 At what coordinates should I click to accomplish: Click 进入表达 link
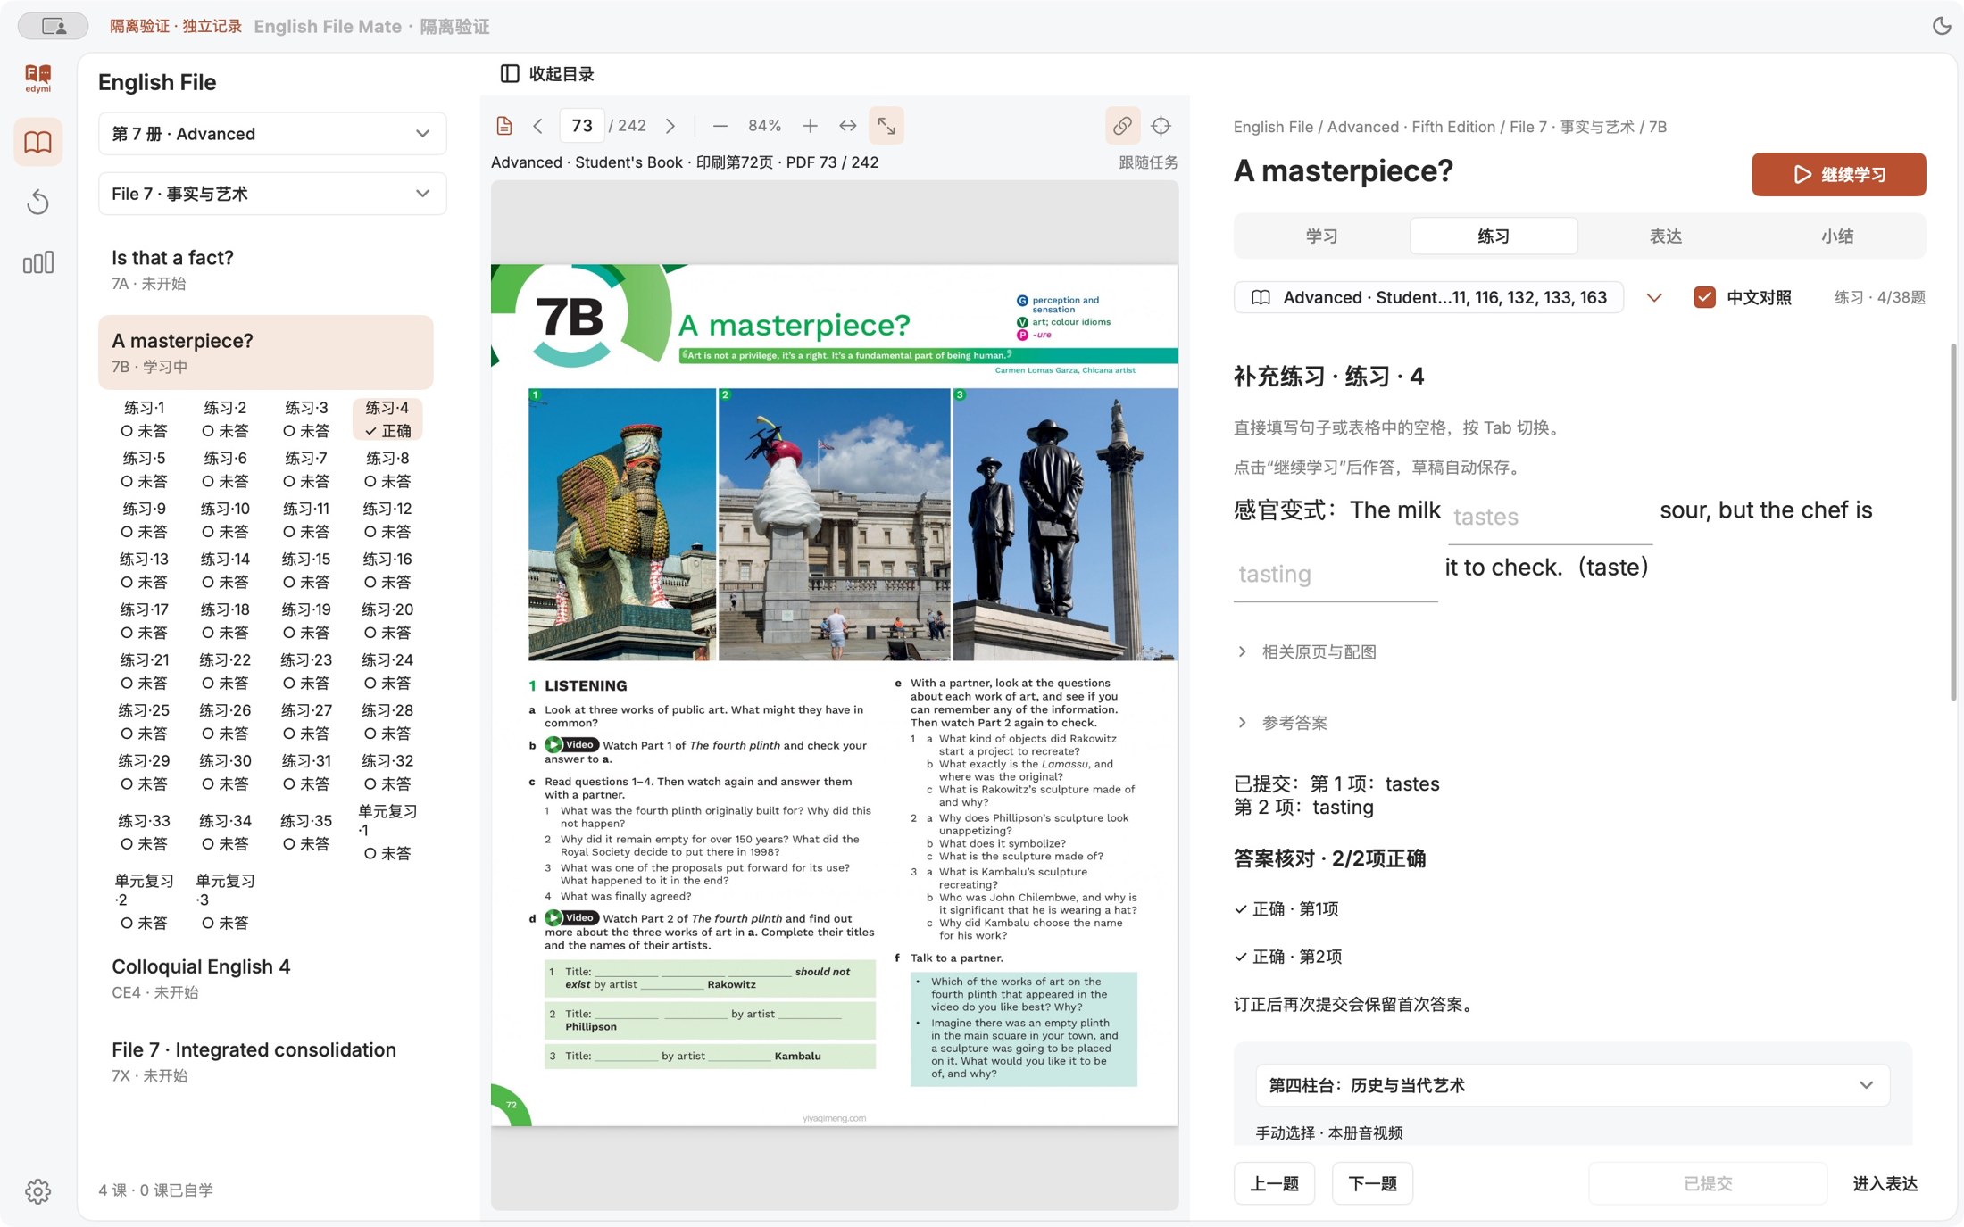(1885, 1184)
